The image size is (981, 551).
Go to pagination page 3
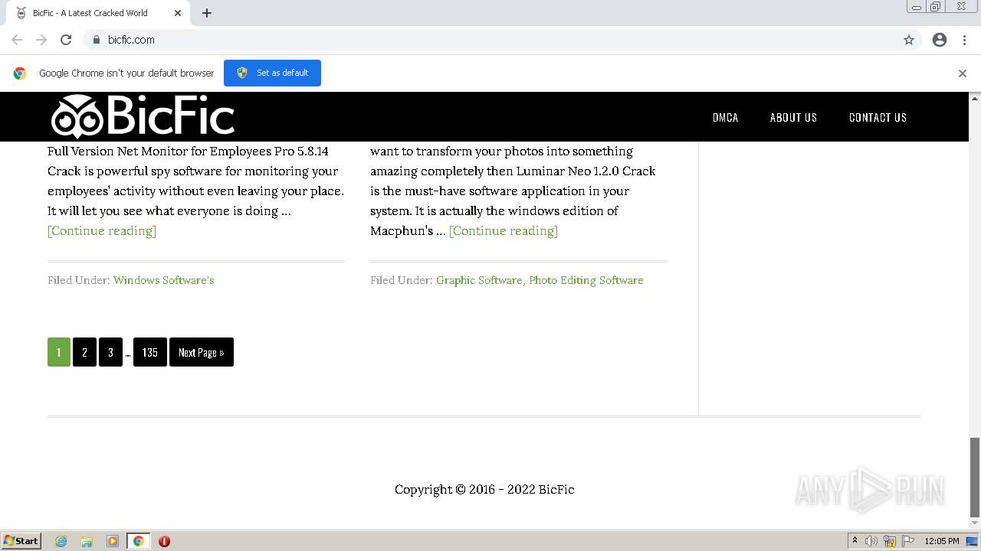110,352
